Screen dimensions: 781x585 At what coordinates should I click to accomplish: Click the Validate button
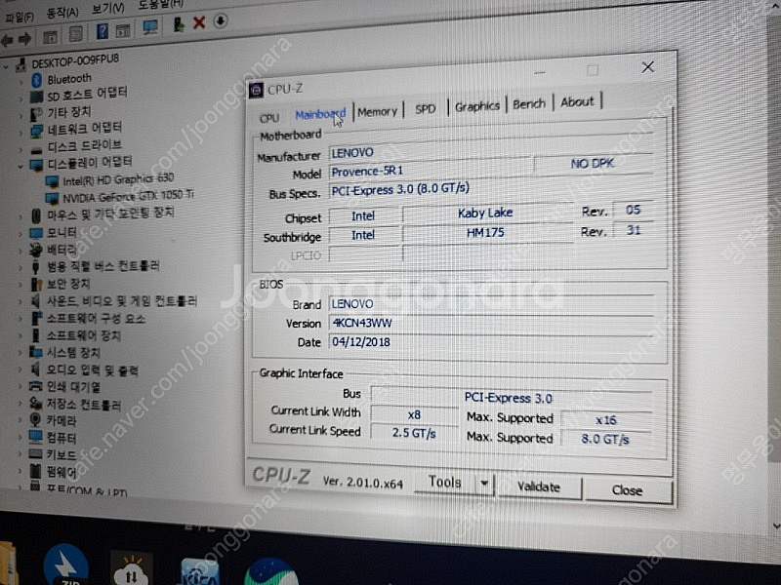(539, 487)
